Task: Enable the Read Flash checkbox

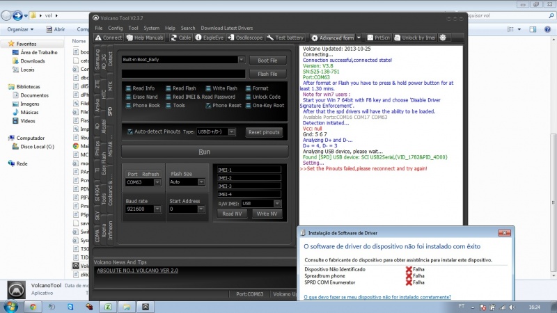Action: 168,88
